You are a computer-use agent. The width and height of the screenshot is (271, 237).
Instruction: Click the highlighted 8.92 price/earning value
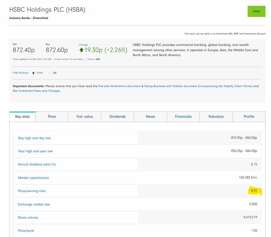point(254,191)
